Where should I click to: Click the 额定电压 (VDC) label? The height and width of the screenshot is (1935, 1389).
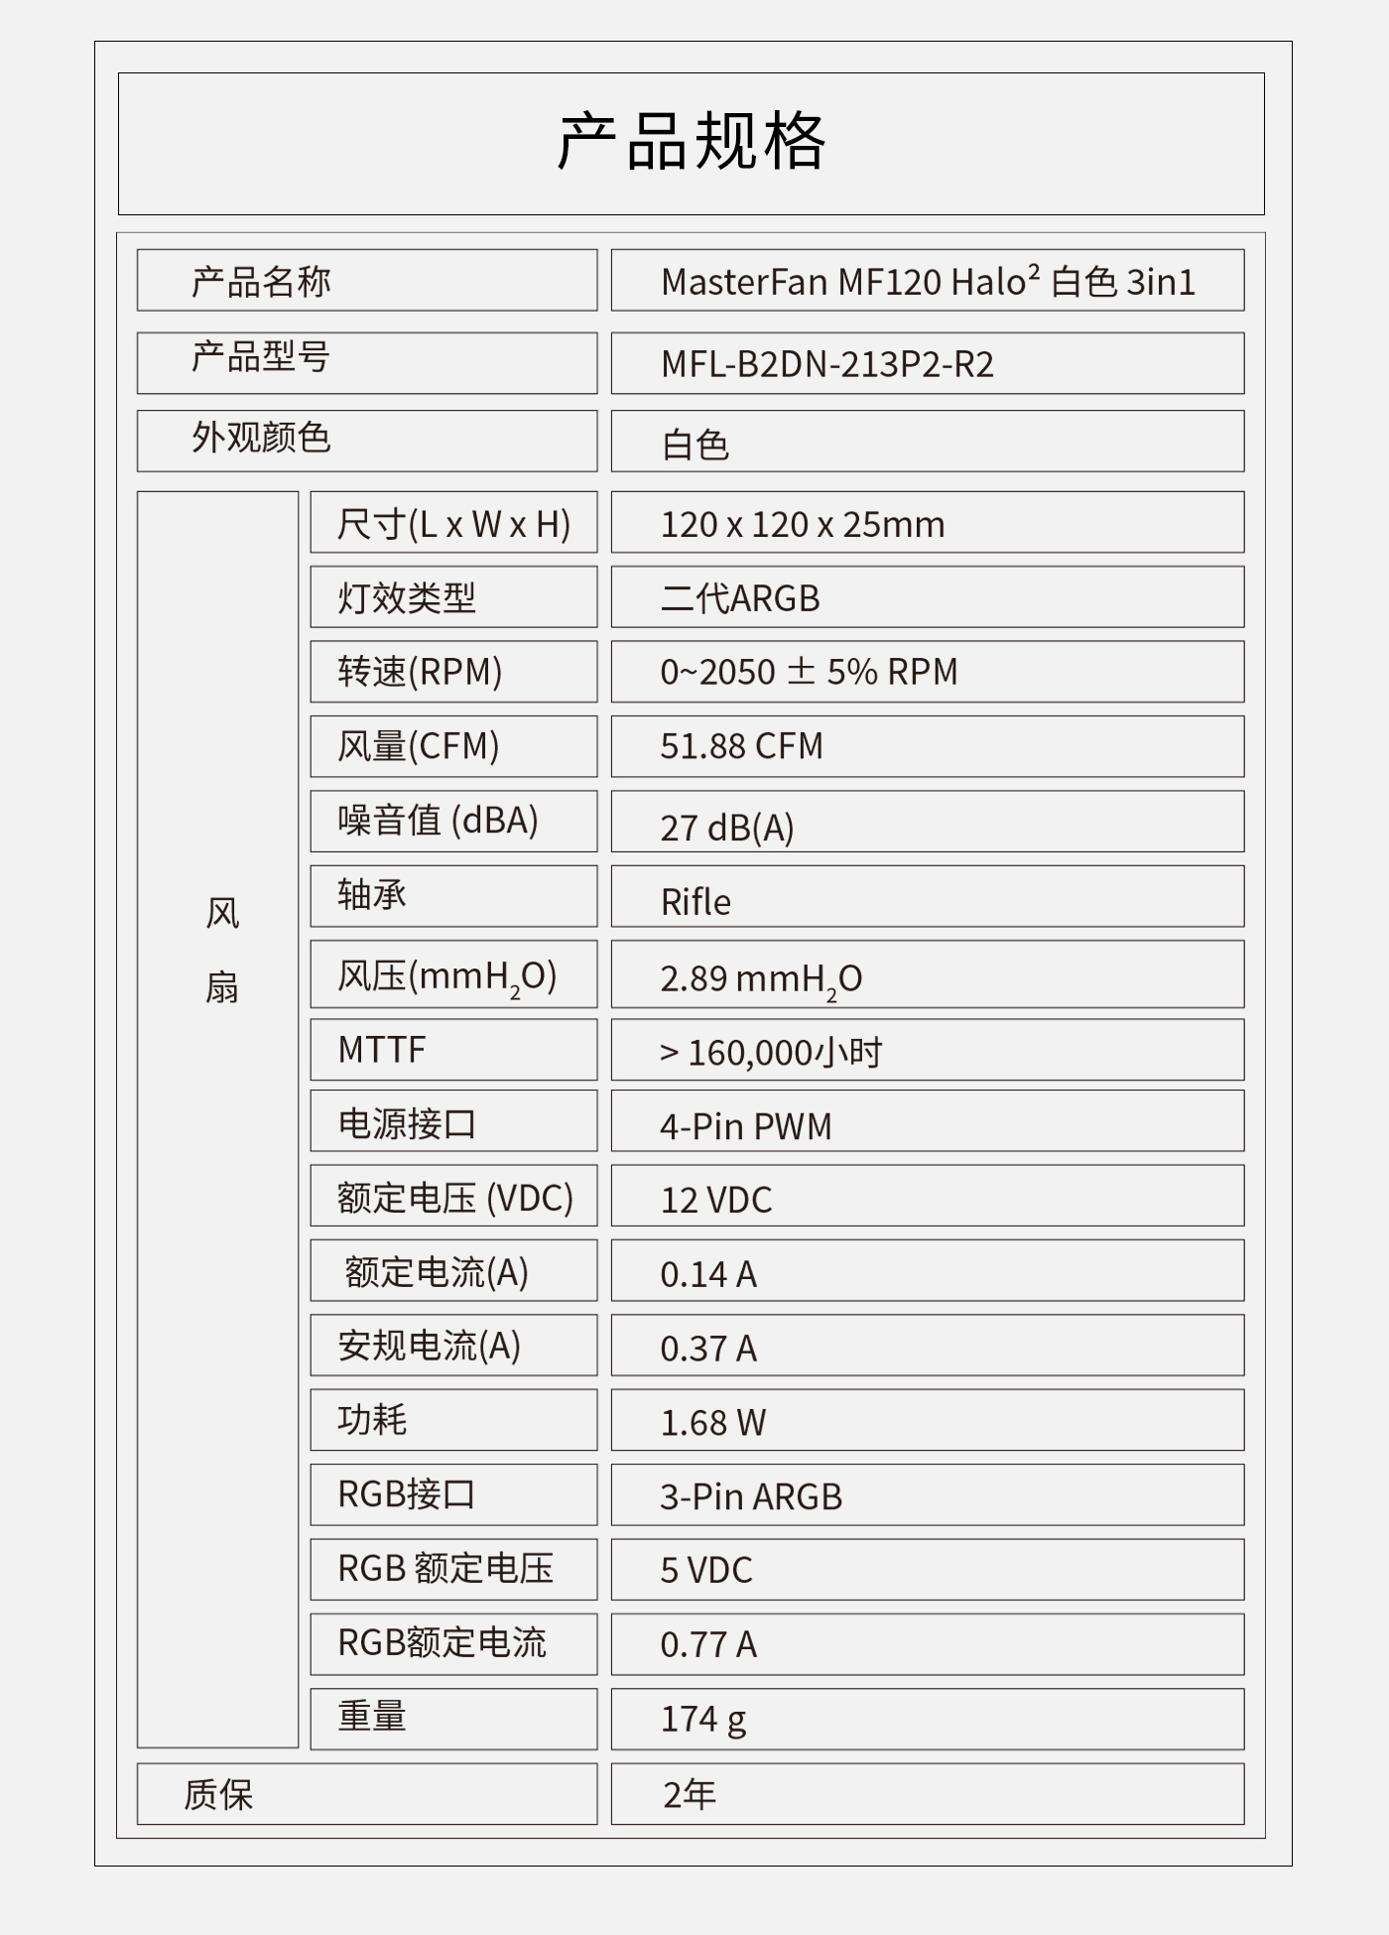point(453,1197)
